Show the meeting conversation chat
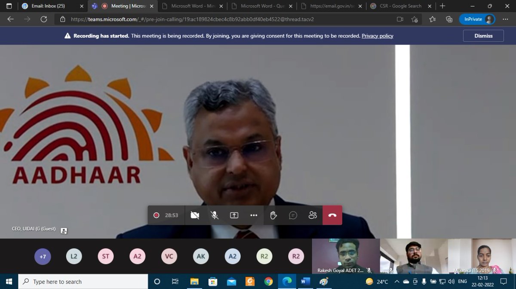This screenshot has width=516, height=289. (x=293, y=215)
